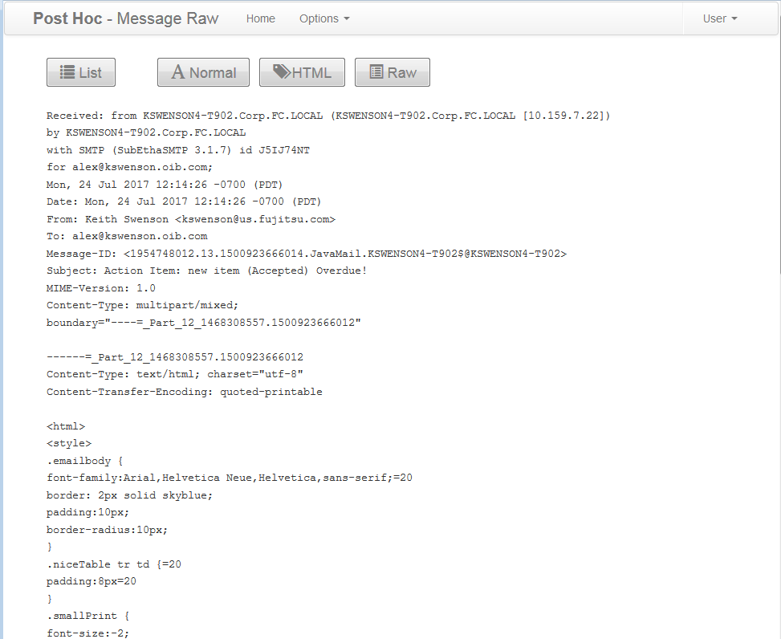Screen dimensions: 781x639
Task: Expand the Options dropdown menu
Action: (324, 18)
